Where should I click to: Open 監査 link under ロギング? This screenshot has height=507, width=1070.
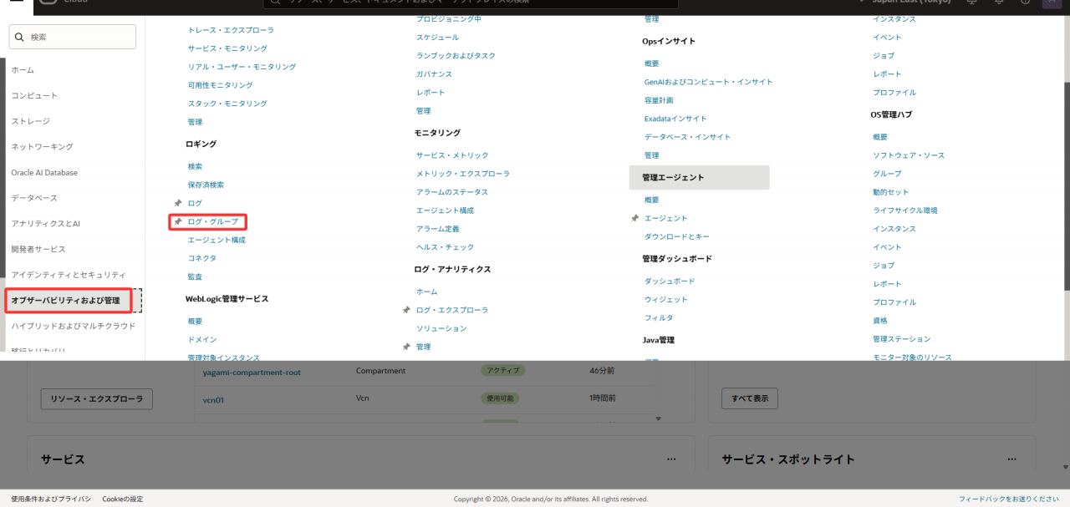click(x=195, y=276)
